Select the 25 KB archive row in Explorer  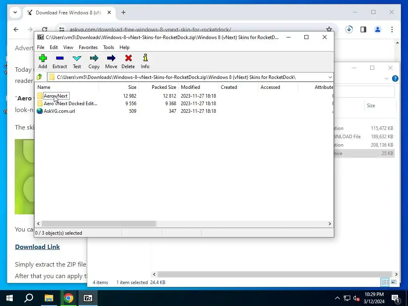[365, 153]
